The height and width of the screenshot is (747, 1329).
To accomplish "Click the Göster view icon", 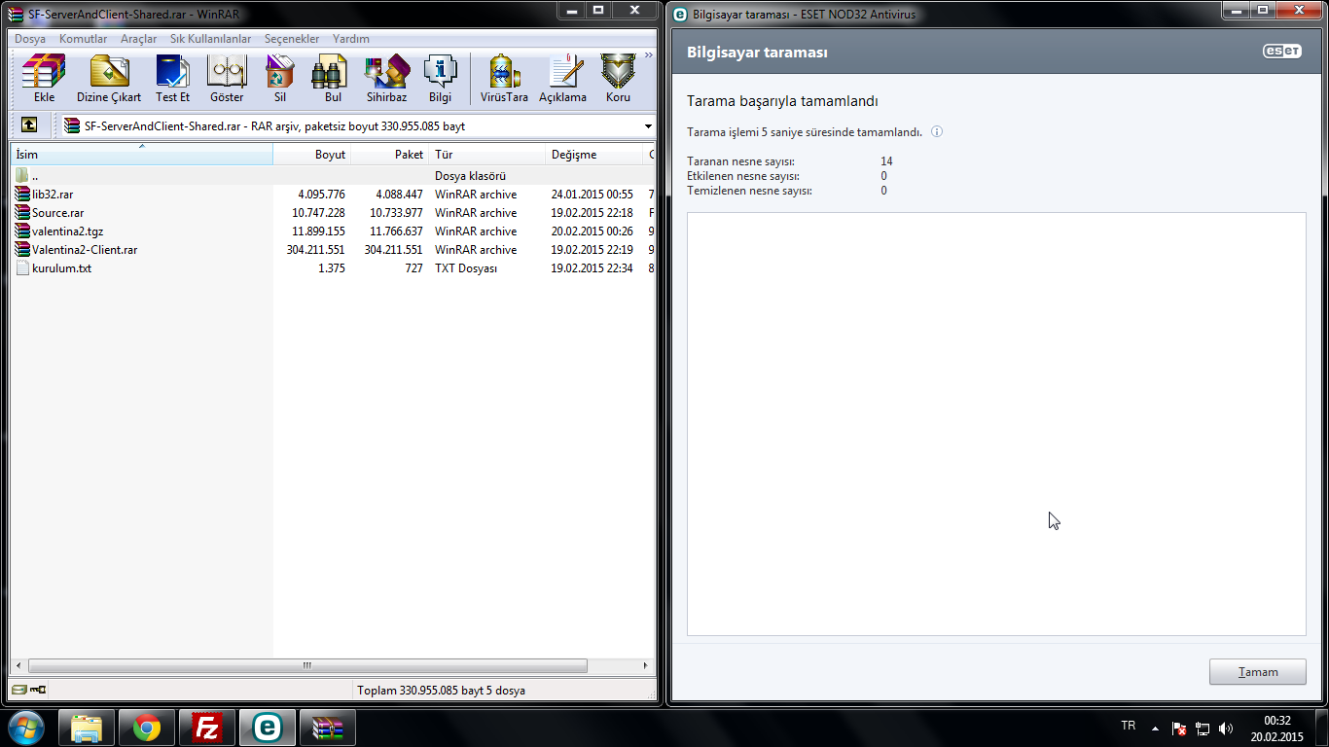I will pyautogui.click(x=227, y=79).
